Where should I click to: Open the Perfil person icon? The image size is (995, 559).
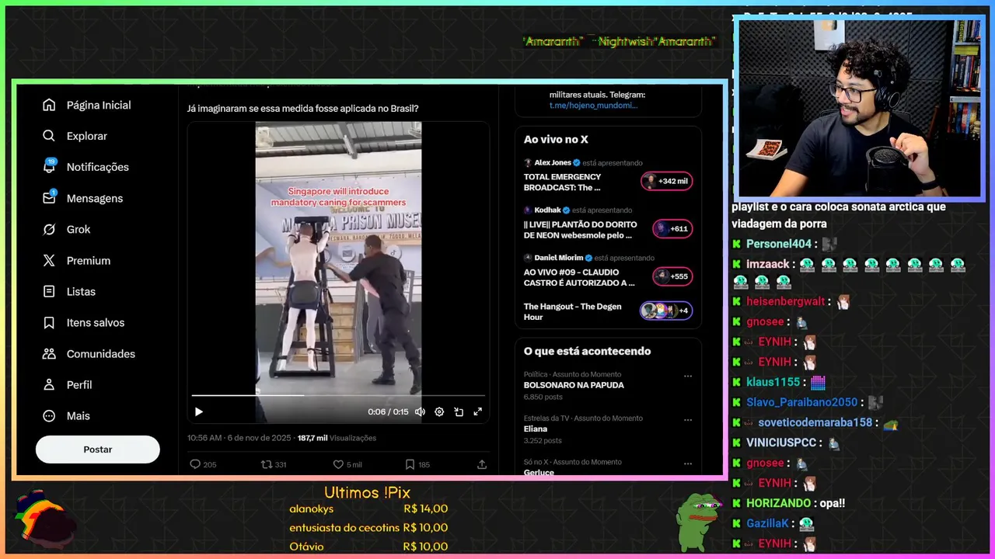pos(49,384)
